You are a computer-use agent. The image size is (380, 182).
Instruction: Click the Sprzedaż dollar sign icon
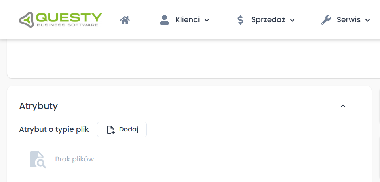tap(240, 20)
